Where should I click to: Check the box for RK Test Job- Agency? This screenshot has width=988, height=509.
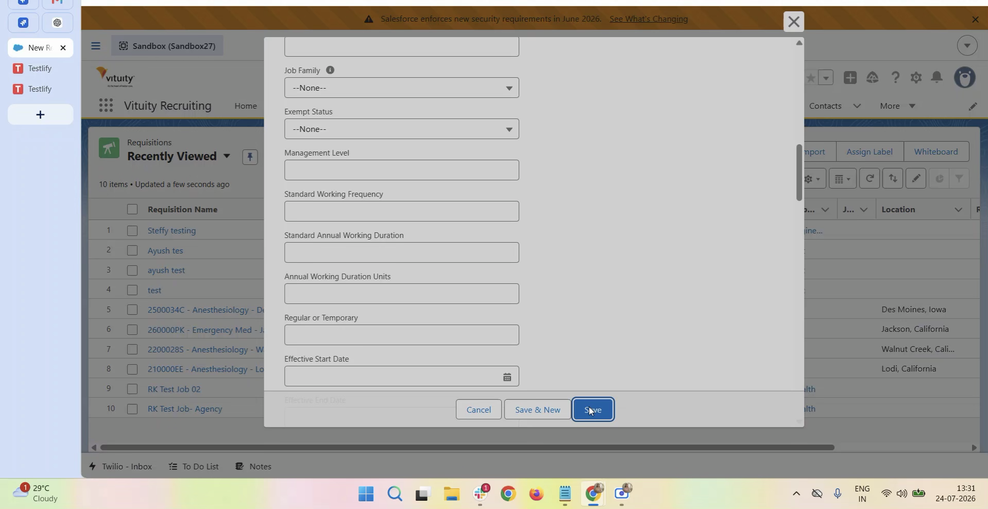[x=132, y=409]
